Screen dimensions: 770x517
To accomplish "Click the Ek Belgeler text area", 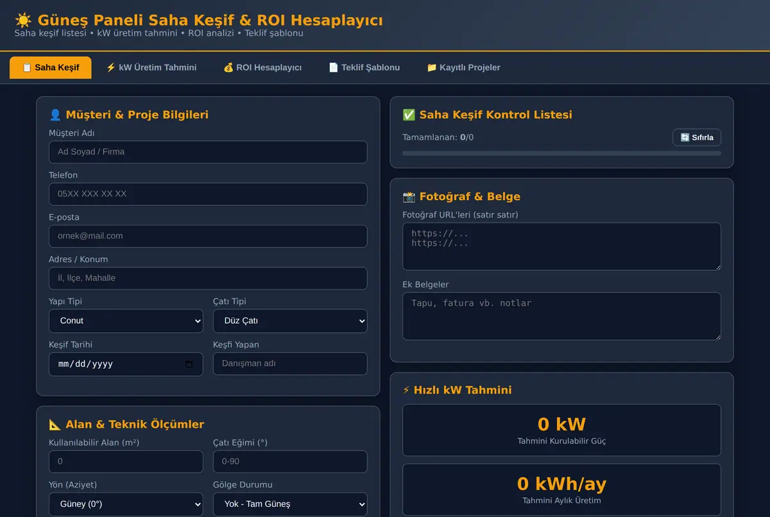I will 561,316.
